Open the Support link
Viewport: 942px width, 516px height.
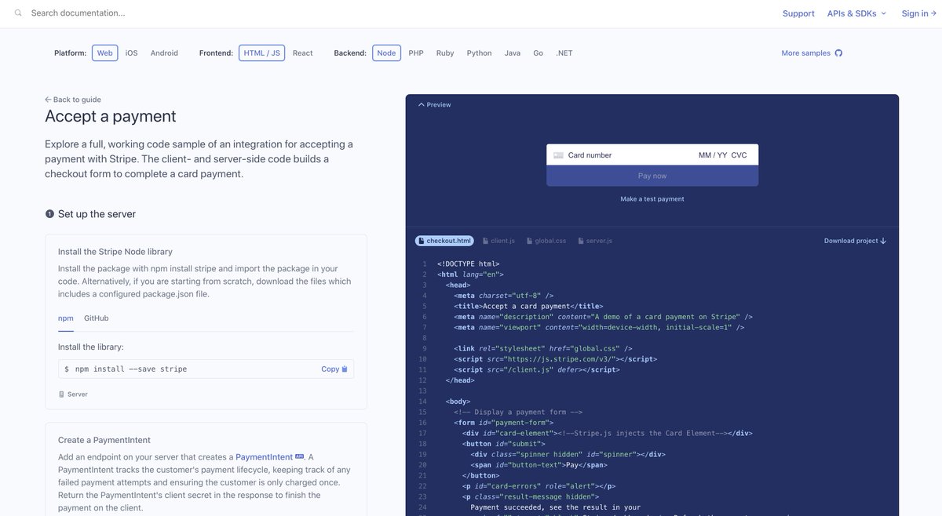(798, 13)
